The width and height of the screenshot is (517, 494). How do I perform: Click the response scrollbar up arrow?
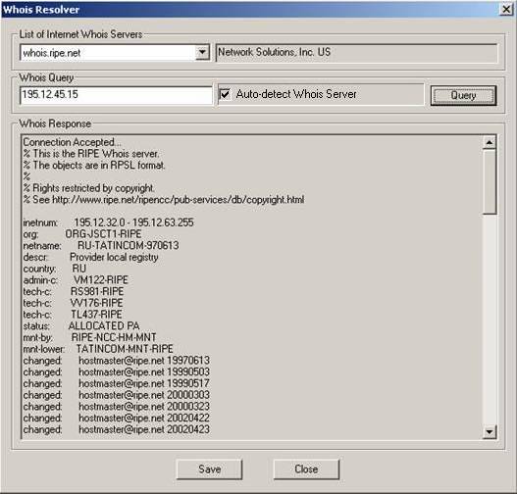pyautogui.click(x=490, y=142)
